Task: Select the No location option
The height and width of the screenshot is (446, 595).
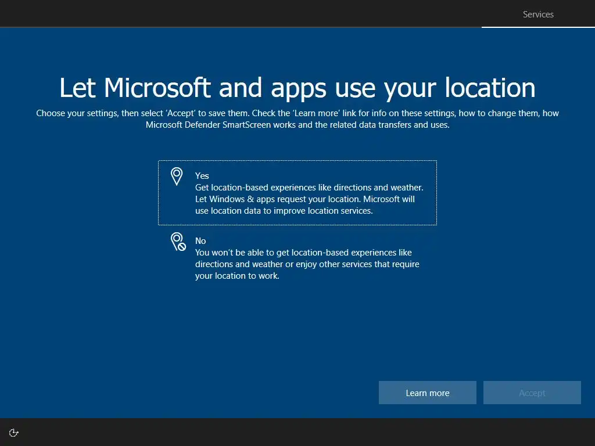Action: pos(297,258)
